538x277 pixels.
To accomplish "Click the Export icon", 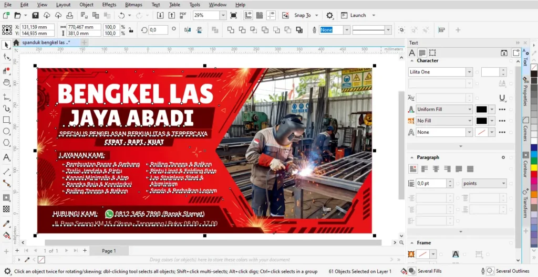I will (x=171, y=15).
